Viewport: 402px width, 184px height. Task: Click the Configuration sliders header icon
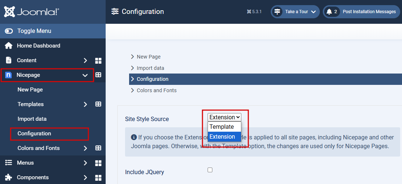click(115, 11)
